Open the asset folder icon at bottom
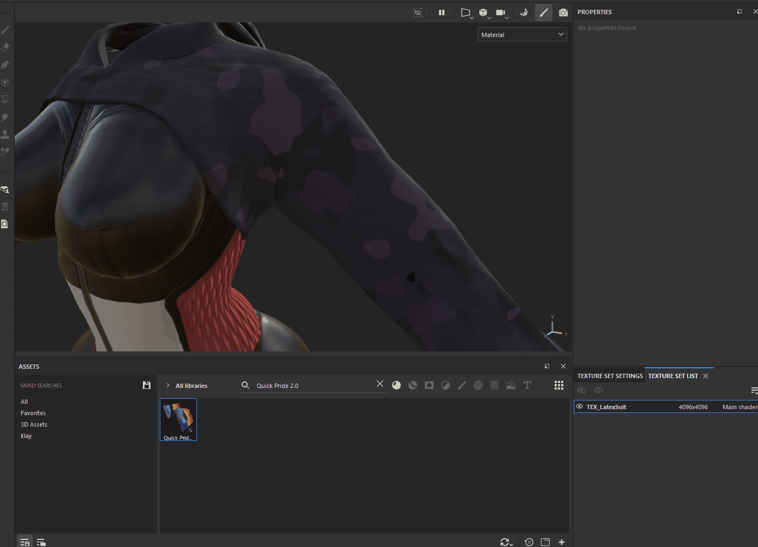The image size is (758, 547). pos(545,542)
